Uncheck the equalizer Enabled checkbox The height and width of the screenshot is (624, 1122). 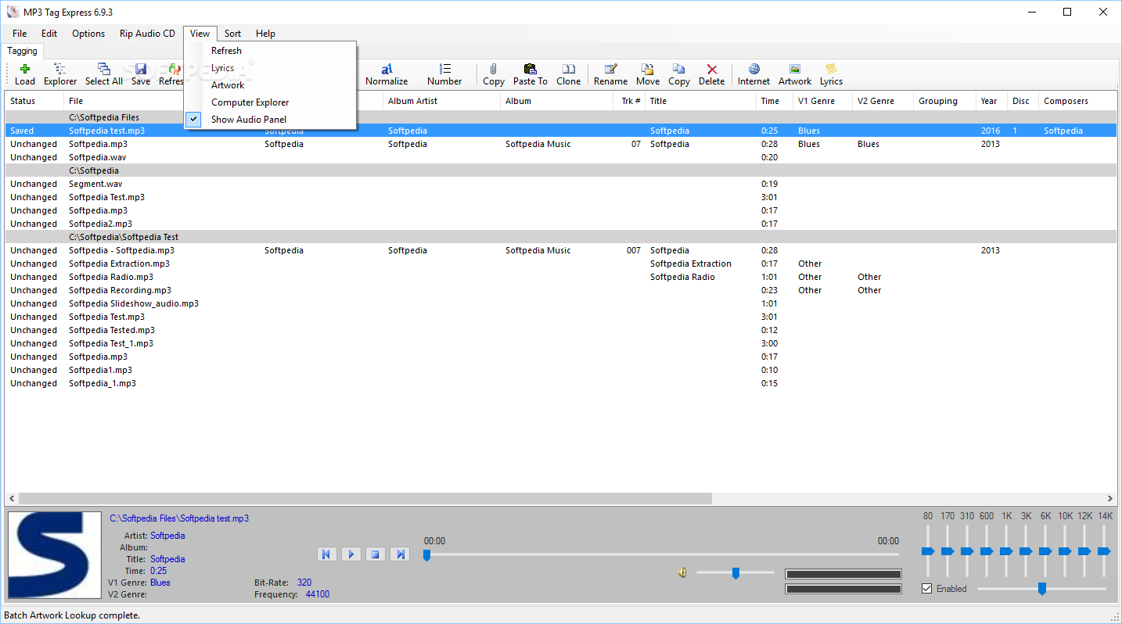tap(926, 589)
